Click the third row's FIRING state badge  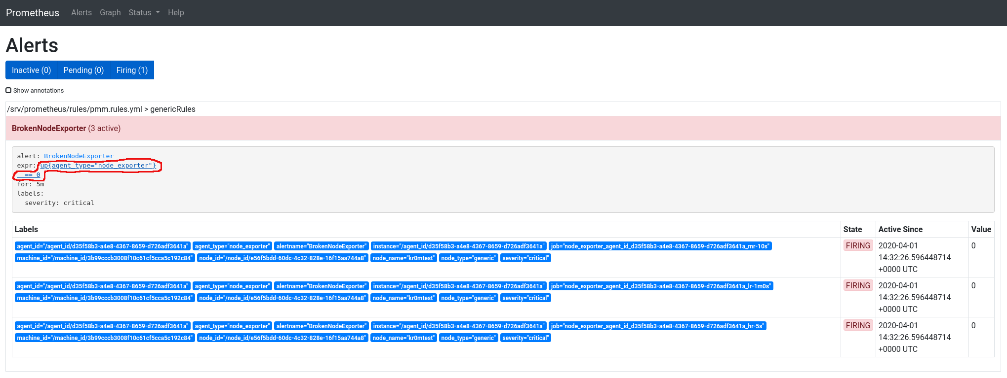(858, 325)
